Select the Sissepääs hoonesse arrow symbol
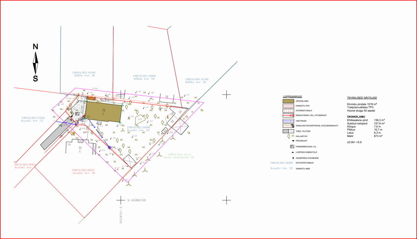Image resolution: width=417 pixels, height=239 pixels. pos(293,158)
